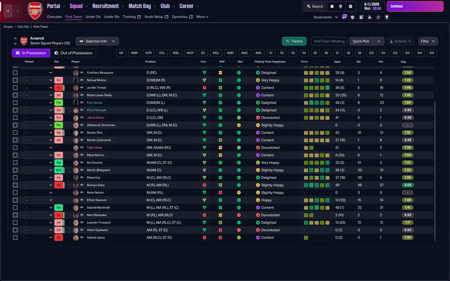450x281 pixels.
Task: Expand the Quick Pick arrow dropdown
Action: coord(379,41)
